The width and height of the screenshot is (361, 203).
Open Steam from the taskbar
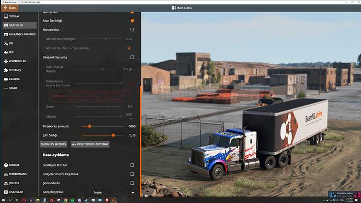86,200
